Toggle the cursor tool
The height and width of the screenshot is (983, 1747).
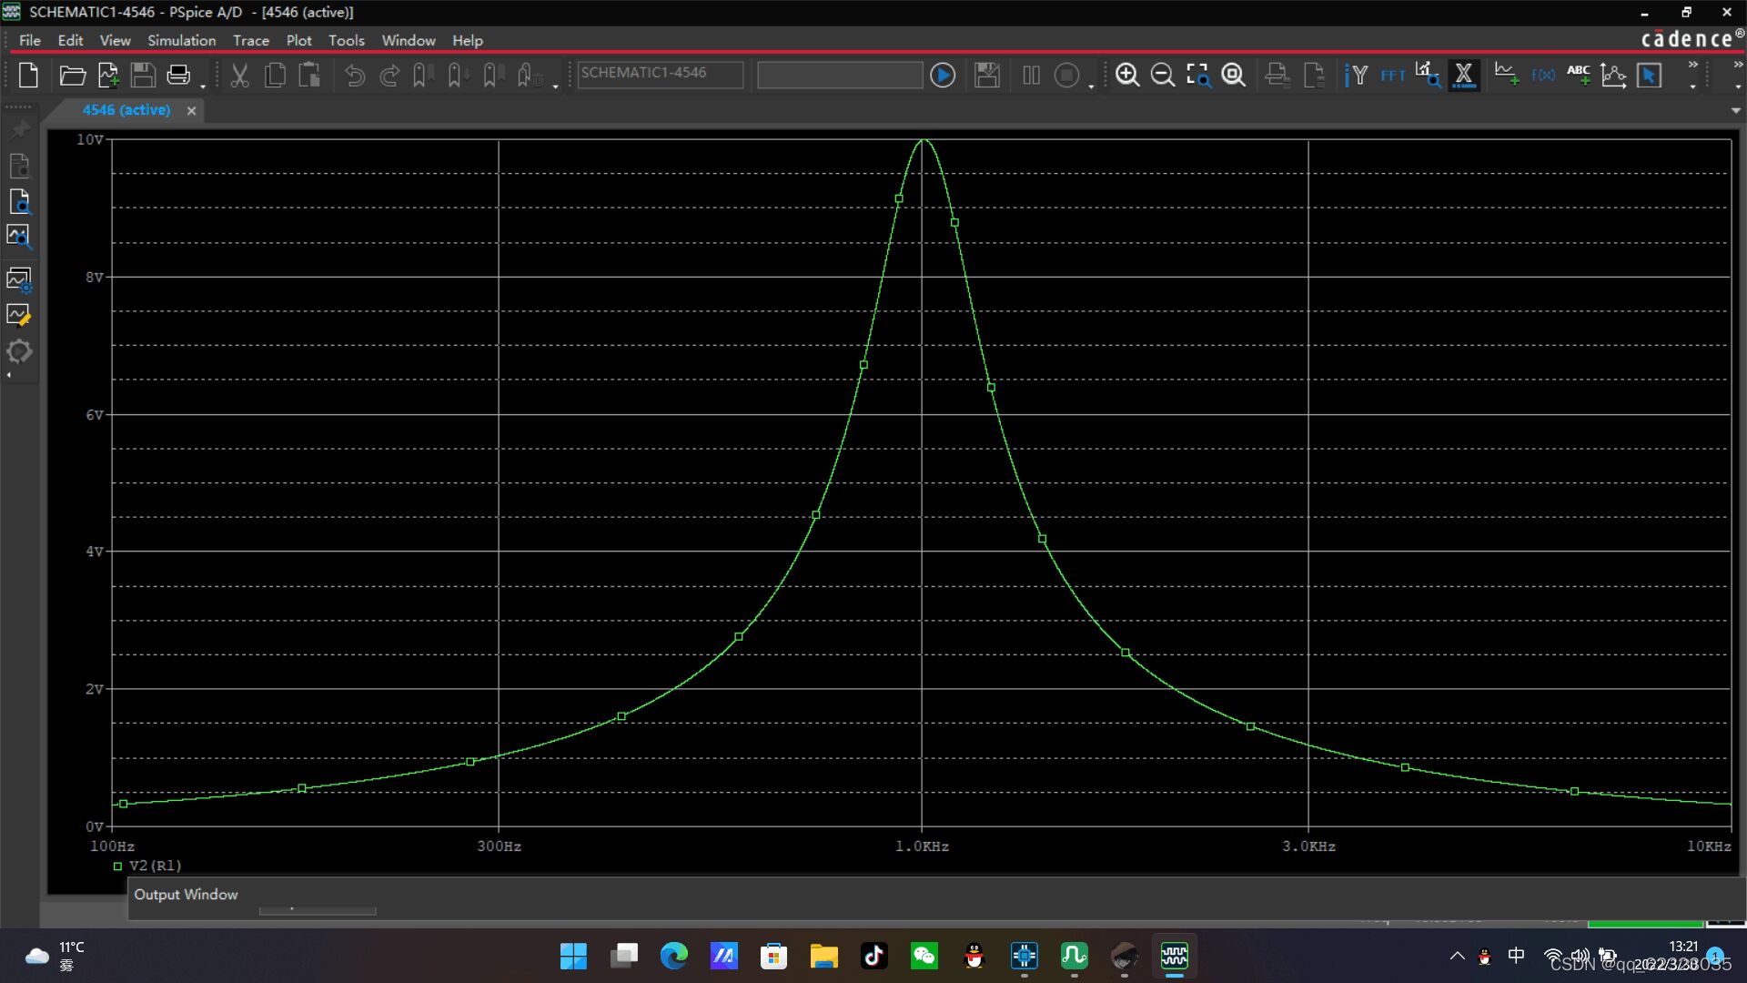[x=1649, y=75]
